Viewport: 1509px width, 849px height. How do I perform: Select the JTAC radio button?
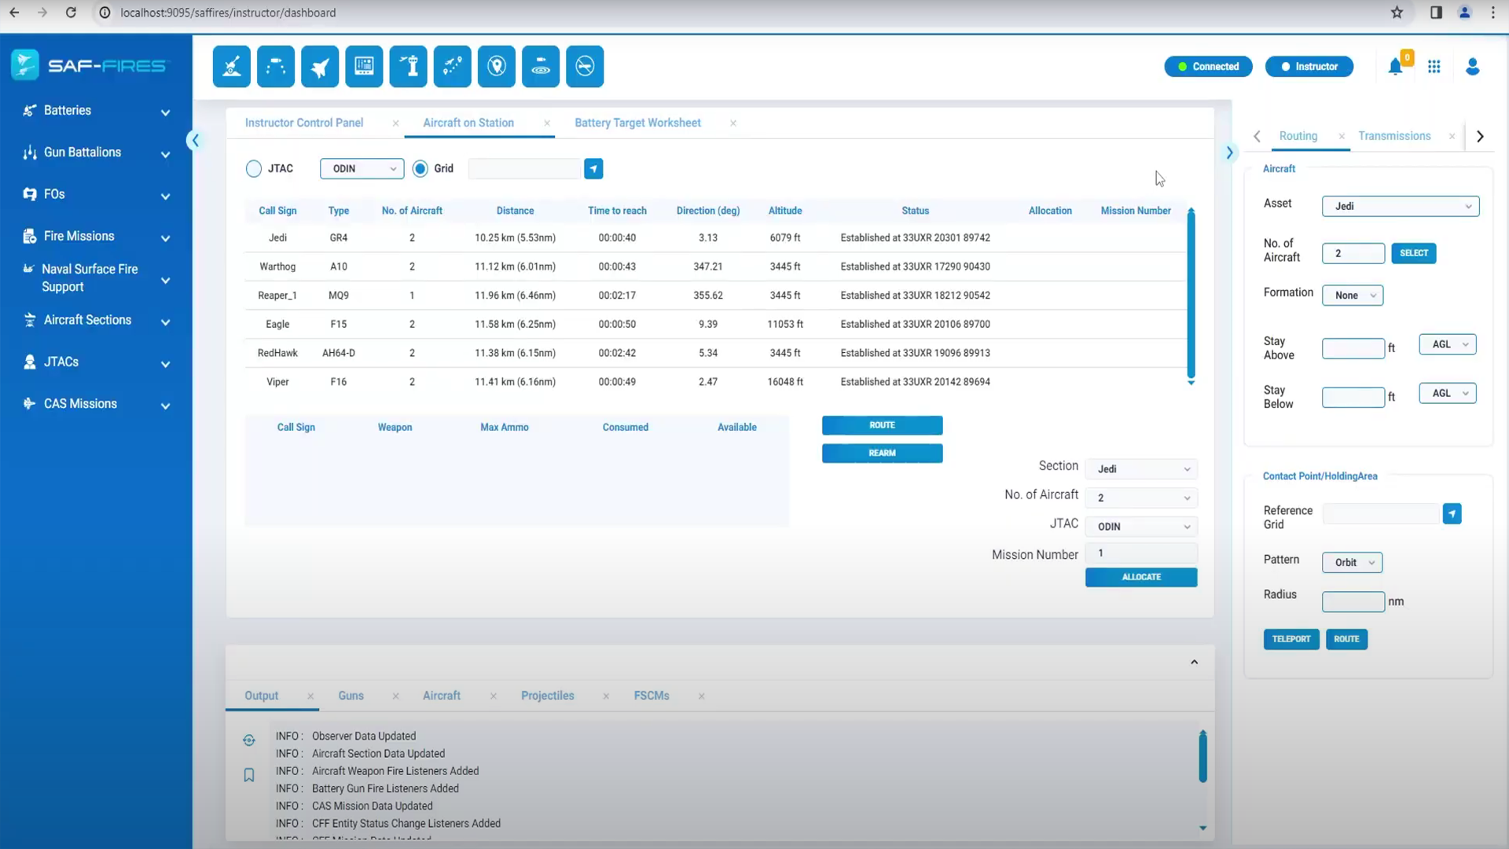click(x=254, y=169)
